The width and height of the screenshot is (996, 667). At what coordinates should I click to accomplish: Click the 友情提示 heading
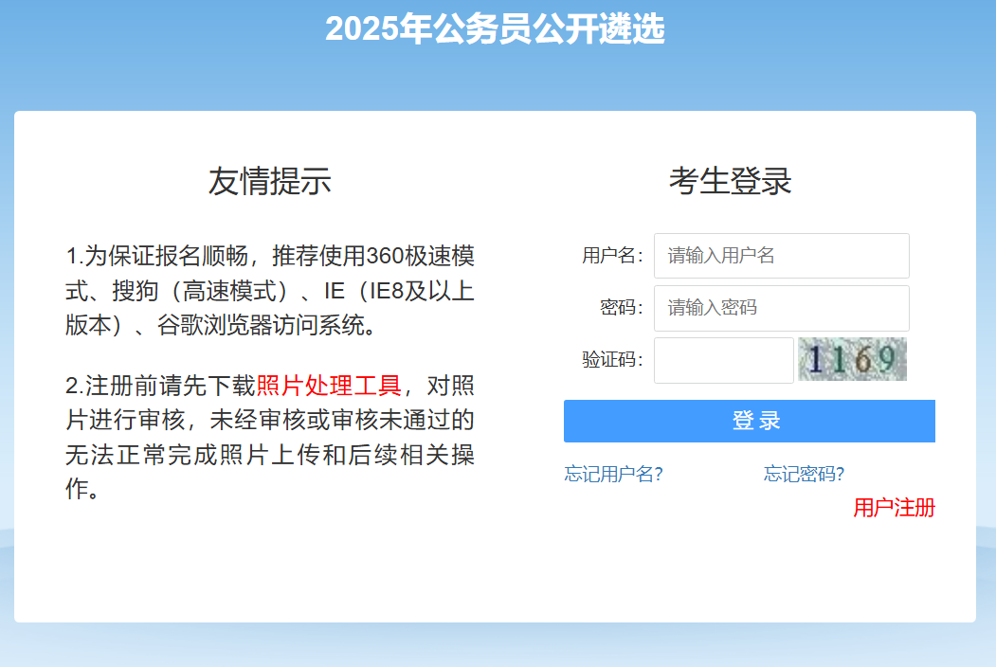coord(270,180)
